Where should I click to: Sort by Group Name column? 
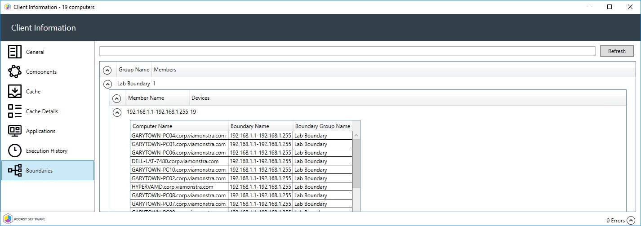click(x=134, y=70)
